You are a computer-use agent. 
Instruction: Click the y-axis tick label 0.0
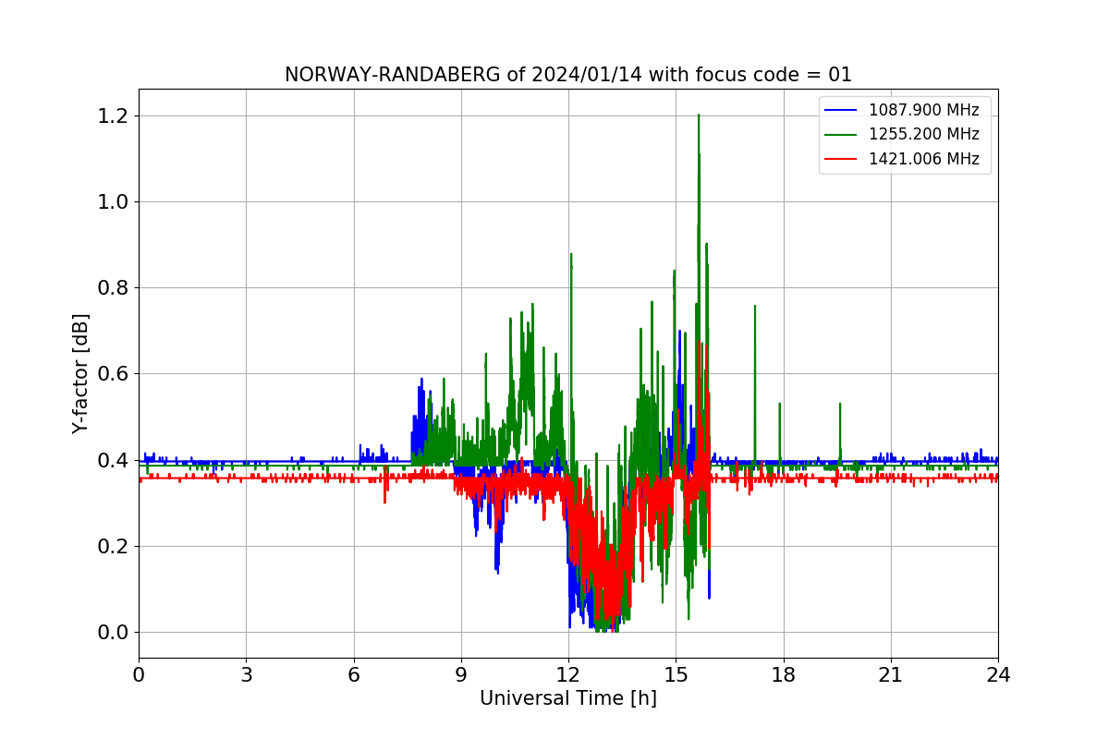click(x=113, y=633)
